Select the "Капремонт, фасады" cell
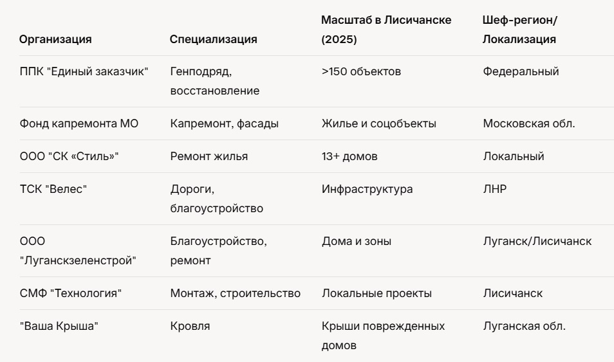This screenshot has height=362, width=614. coord(224,123)
